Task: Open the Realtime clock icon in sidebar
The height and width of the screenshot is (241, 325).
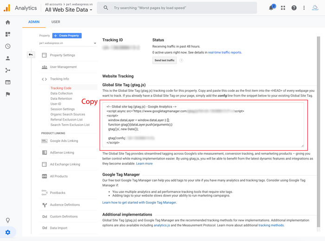Action: [7, 46]
